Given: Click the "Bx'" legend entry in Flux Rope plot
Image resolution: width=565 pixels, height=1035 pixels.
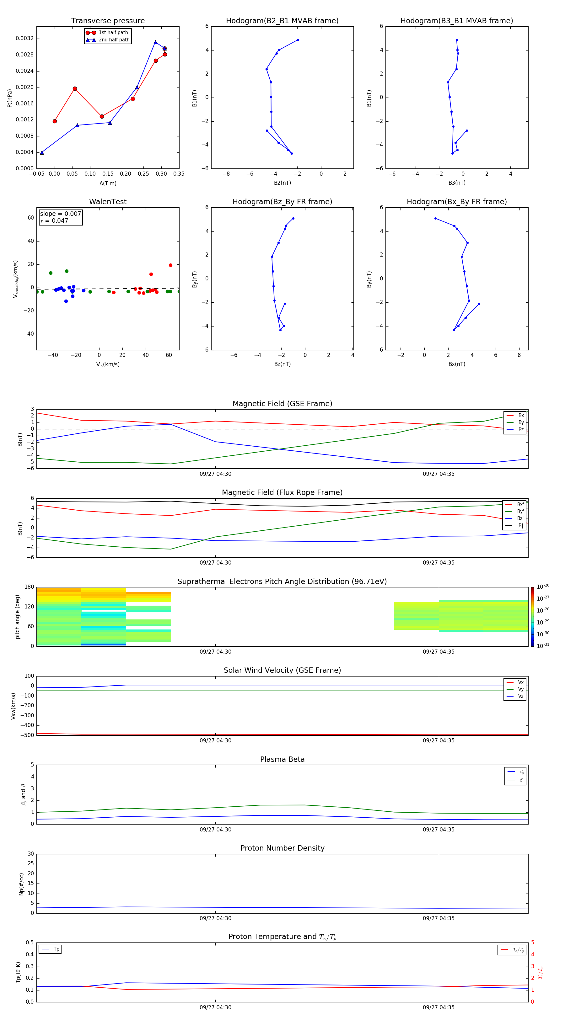Looking at the screenshot, I should [515, 505].
